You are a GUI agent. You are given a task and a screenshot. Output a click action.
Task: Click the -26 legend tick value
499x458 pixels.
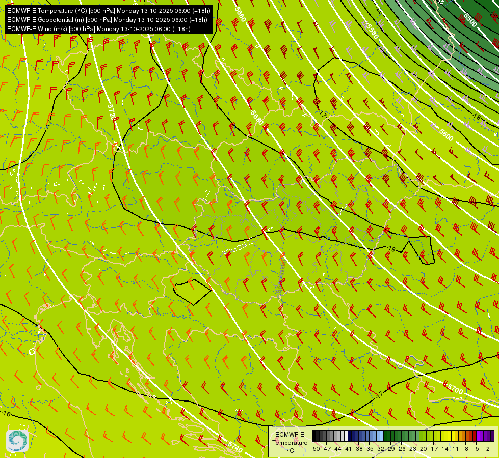pyautogui.click(x=401, y=449)
